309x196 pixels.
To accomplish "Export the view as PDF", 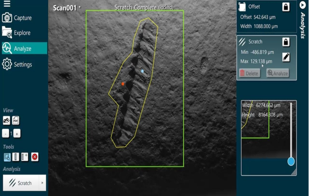I will click(x=16, y=120).
